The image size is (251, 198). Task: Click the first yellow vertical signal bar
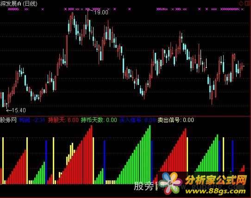point(3,160)
